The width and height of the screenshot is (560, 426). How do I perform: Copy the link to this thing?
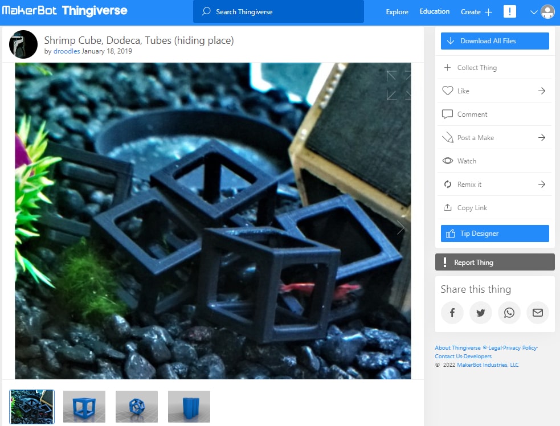(472, 207)
